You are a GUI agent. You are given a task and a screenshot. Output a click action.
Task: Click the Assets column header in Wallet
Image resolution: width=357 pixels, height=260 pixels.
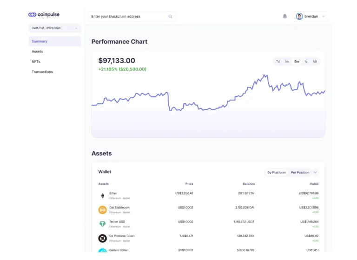(x=103, y=184)
